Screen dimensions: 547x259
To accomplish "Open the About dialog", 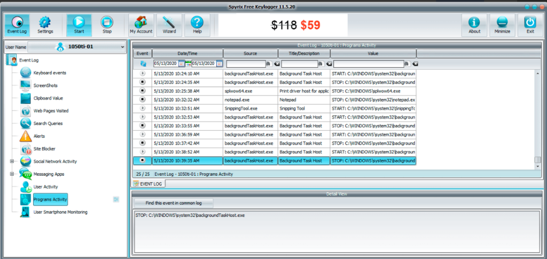I will click(x=474, y=25).
